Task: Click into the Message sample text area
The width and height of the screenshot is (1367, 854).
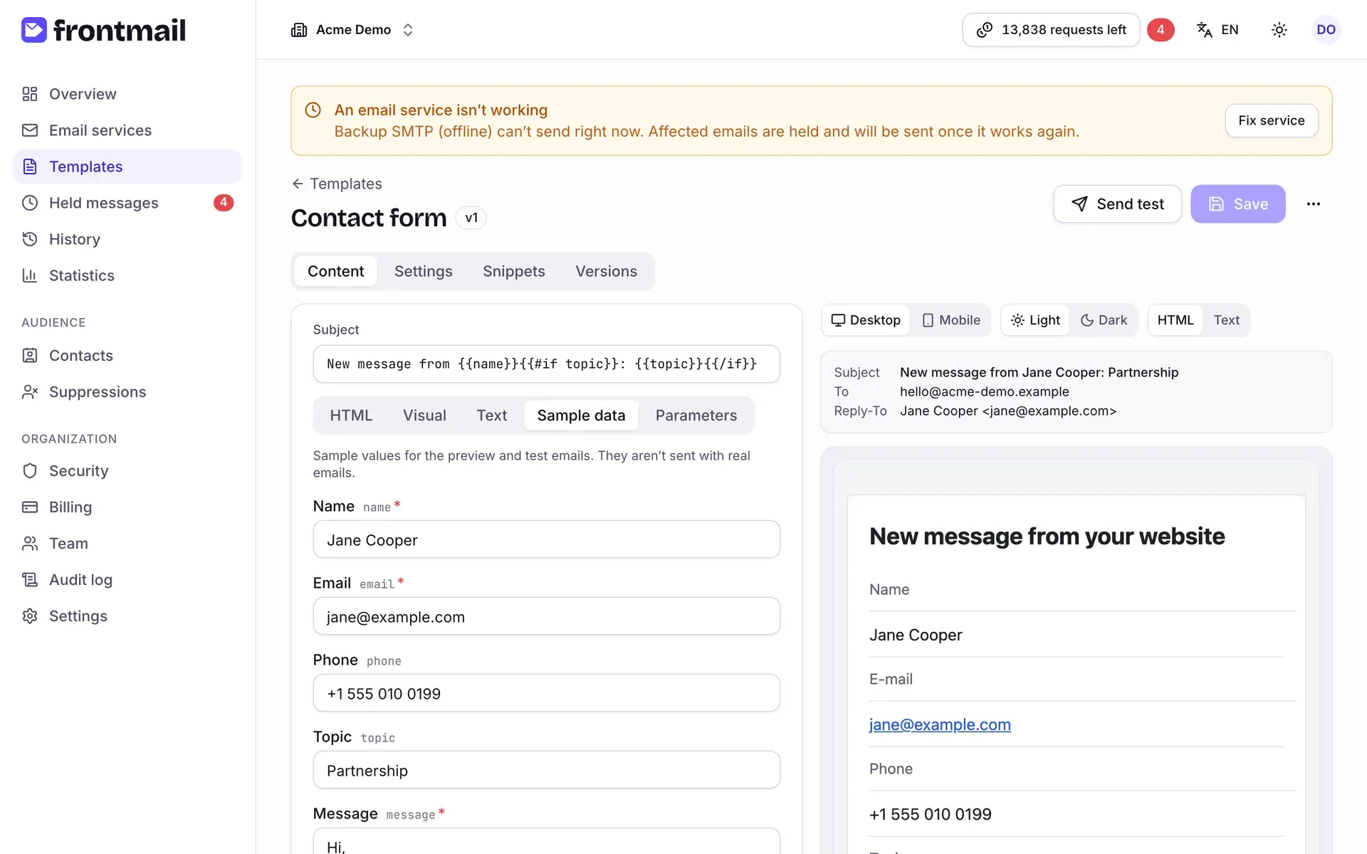Action: [x=547, y=841]
